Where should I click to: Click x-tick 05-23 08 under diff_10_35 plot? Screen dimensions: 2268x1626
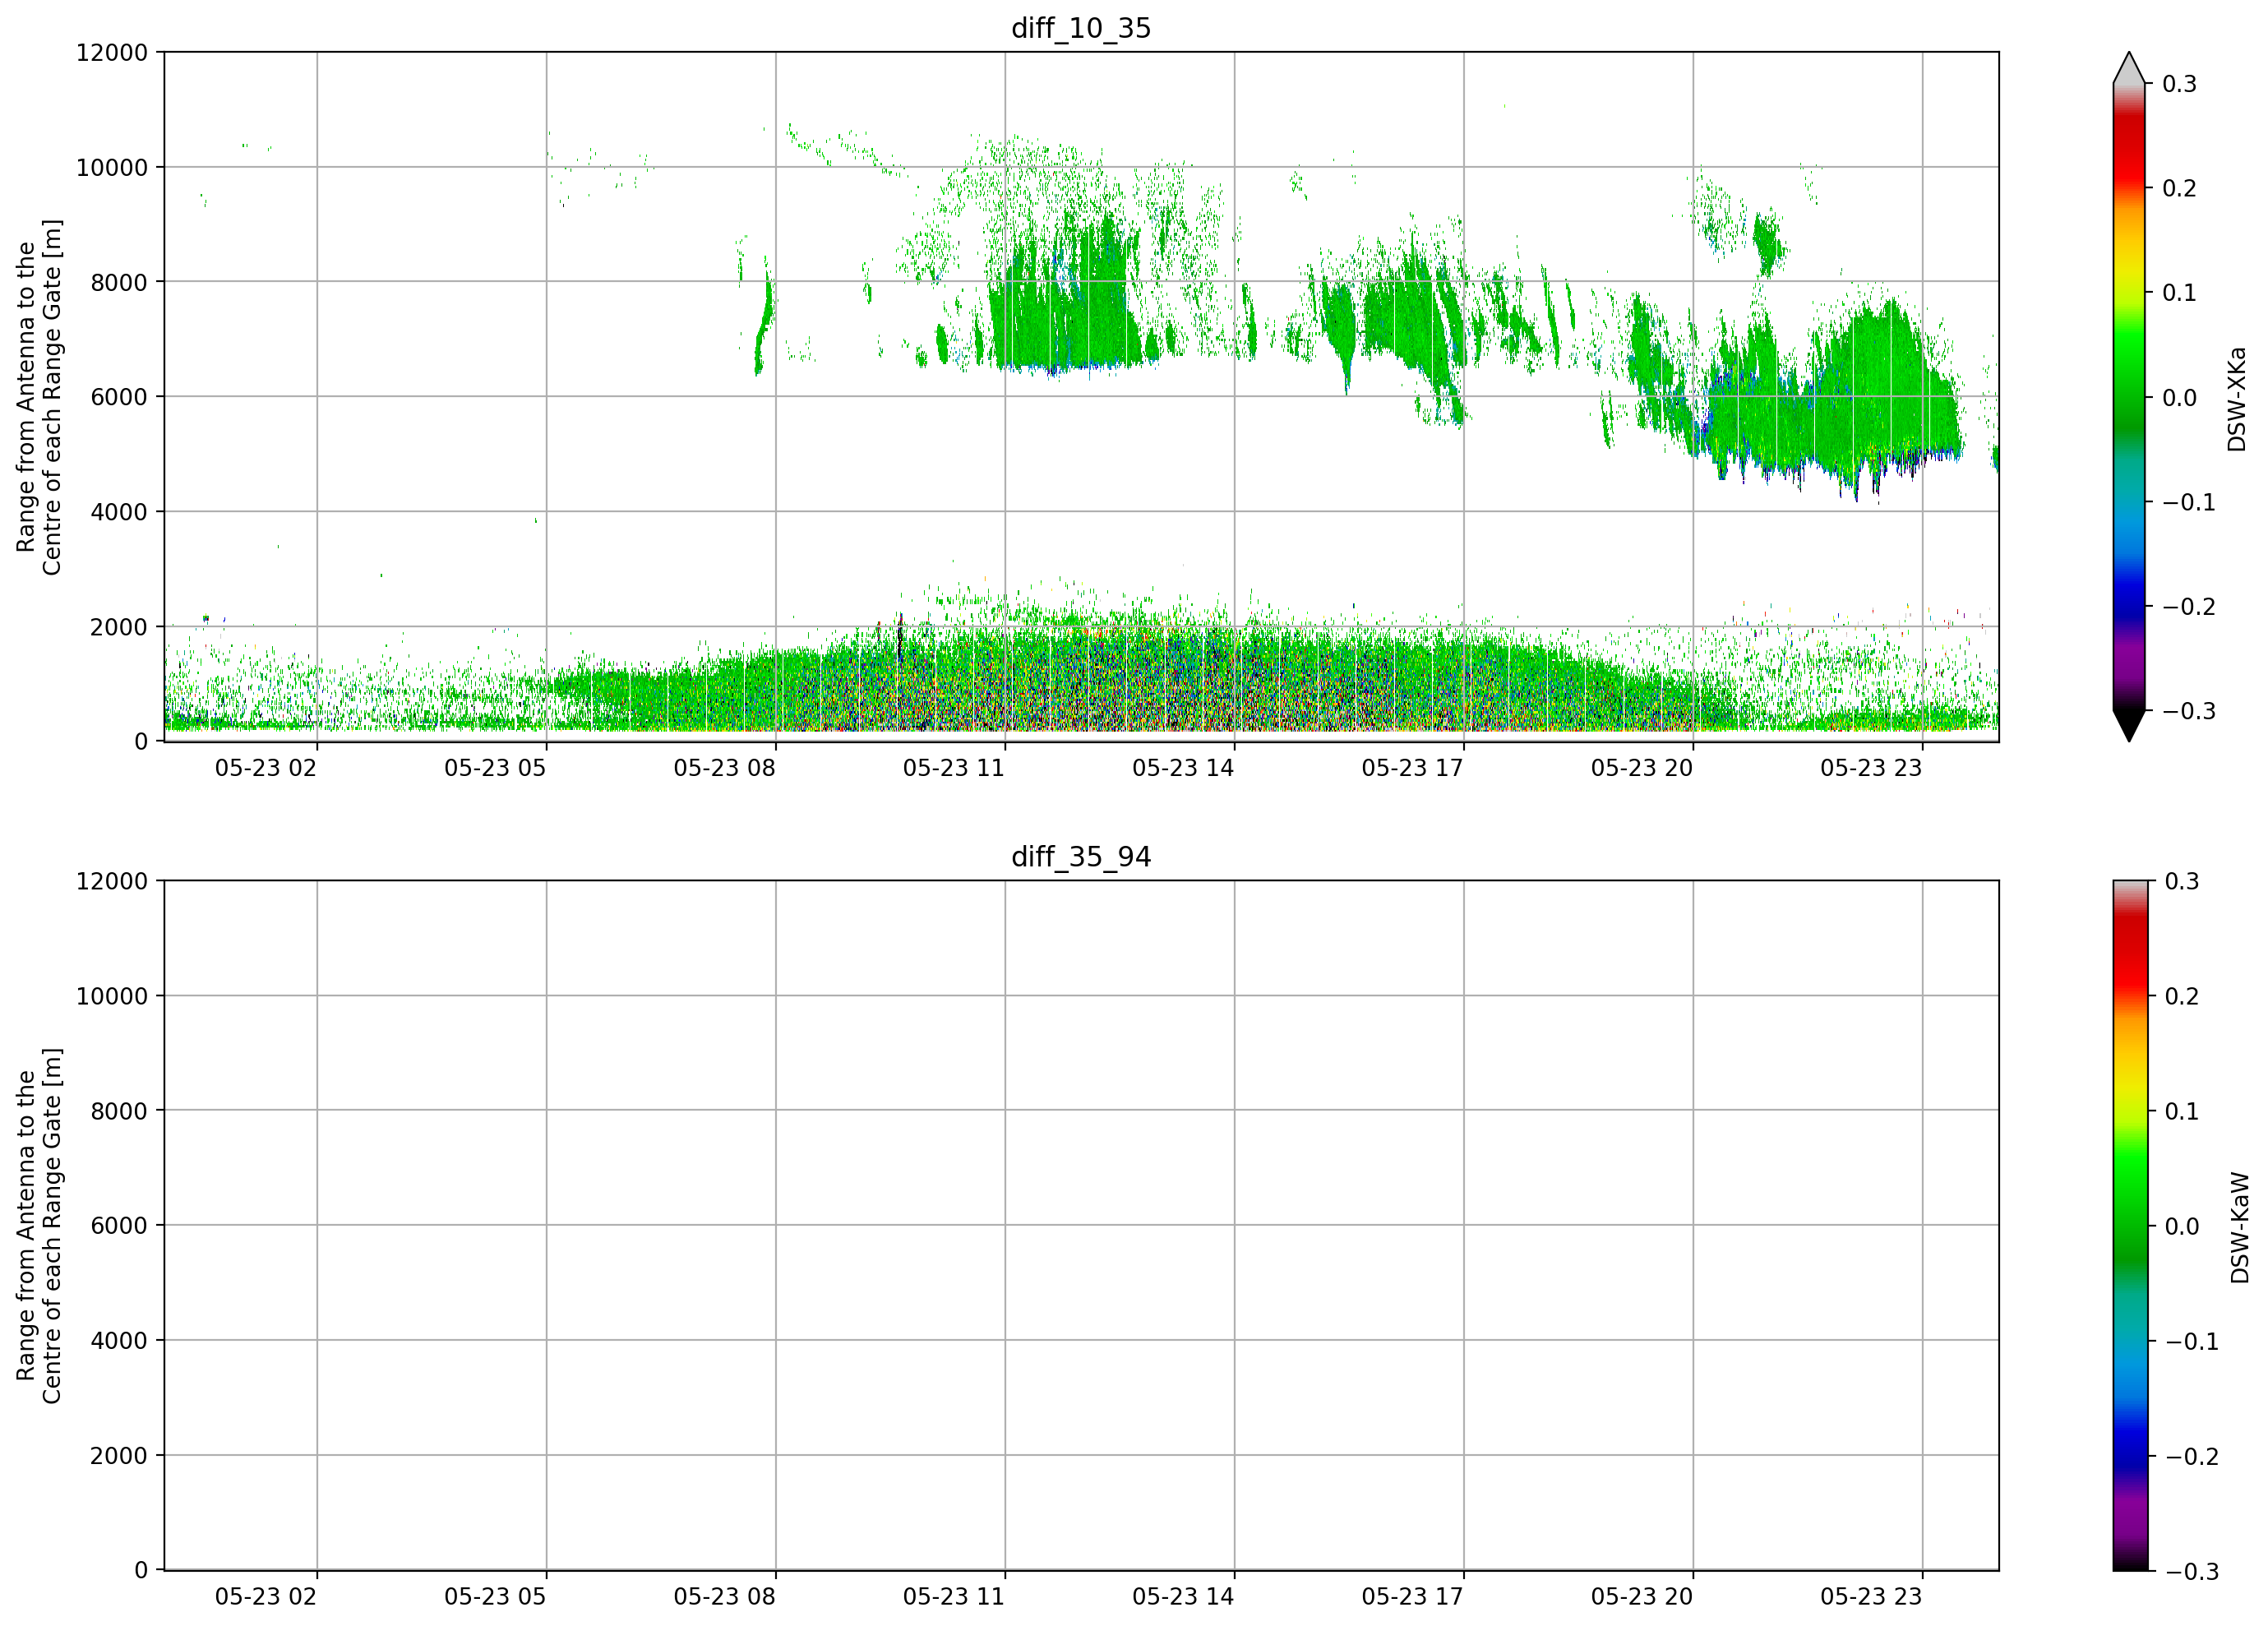click(x=724, y=768)
